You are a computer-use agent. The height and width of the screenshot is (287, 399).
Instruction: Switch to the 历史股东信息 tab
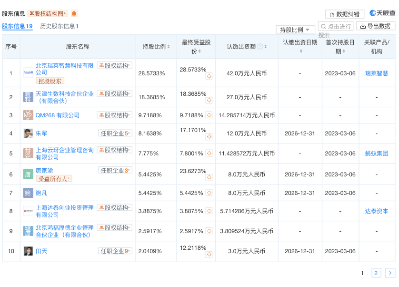coord(59,26)
